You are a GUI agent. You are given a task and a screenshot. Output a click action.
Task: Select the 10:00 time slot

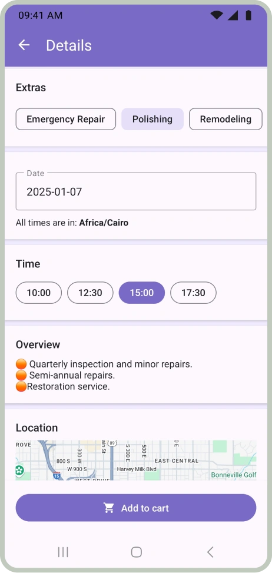pos(39,293)
